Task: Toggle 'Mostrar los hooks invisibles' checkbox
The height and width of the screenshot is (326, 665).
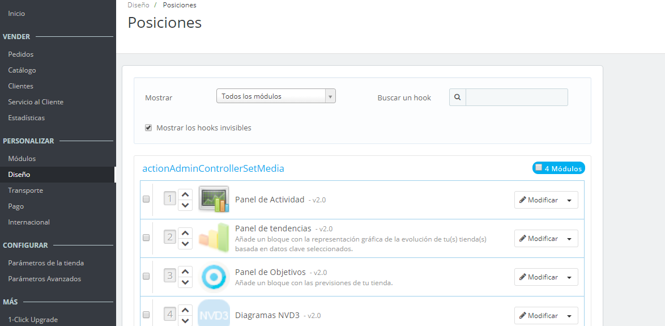Action: coord(148,128)
